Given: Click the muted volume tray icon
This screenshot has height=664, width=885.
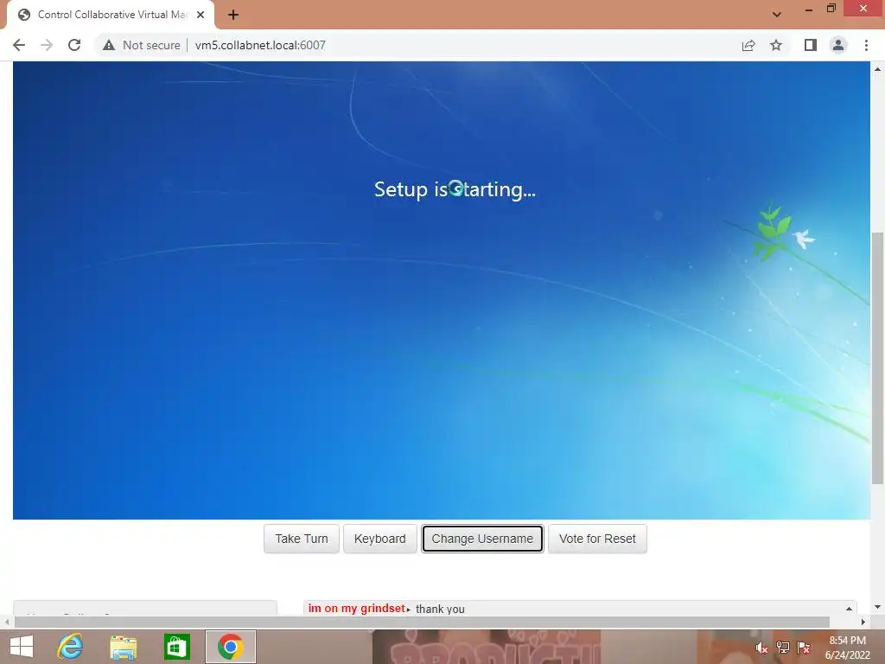Looking at the screenshot, I should tap(761, 648).
